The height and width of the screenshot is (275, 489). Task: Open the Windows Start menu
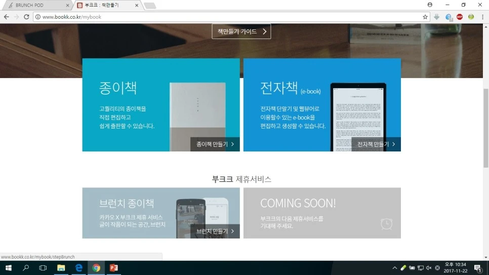tap(9, 268)
